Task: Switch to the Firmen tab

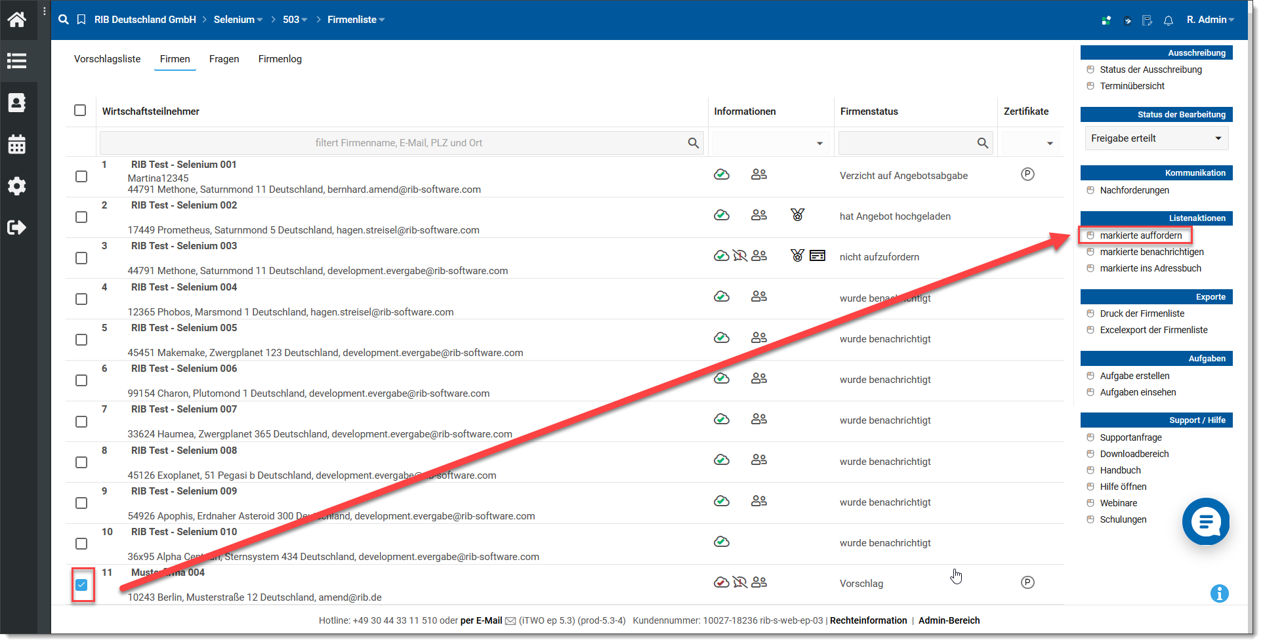Action: tap(175, 59)
